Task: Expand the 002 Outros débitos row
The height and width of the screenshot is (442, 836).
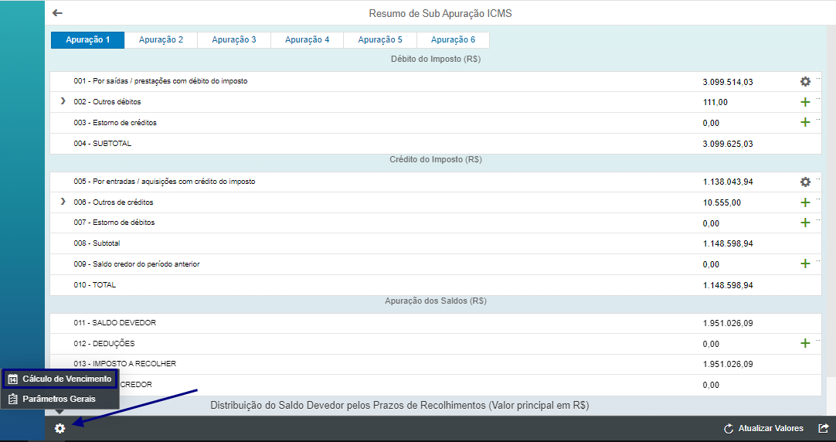Action: 63,101
